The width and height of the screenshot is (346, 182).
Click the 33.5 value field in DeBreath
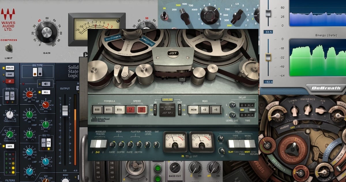coord(268,31)
